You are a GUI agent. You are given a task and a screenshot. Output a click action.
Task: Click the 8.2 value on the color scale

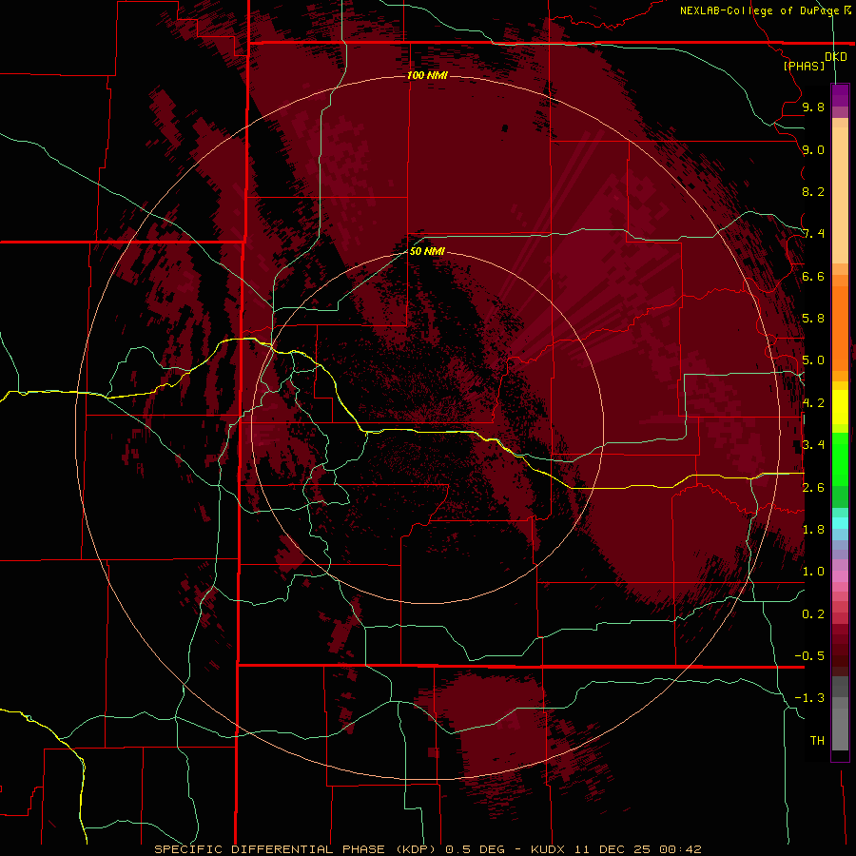pos(813,191)
